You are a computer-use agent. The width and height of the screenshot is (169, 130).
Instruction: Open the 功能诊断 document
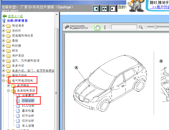pyautogui.click(x=28, y=101)
